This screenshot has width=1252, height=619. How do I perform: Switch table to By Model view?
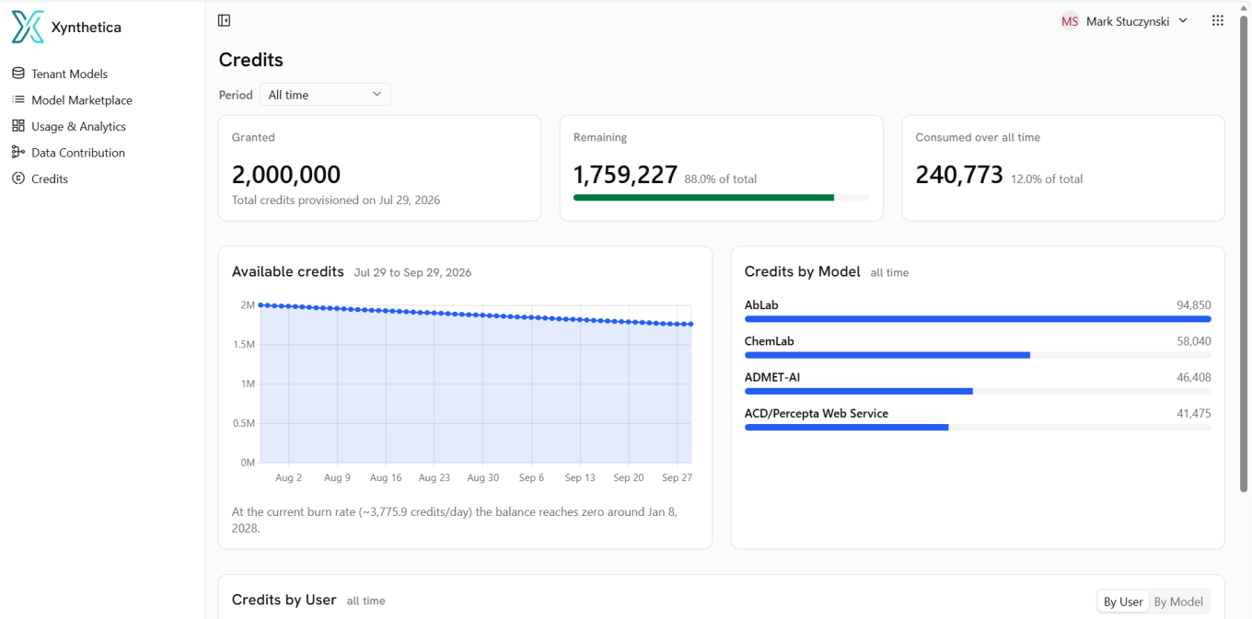[x=1178, y=602]
